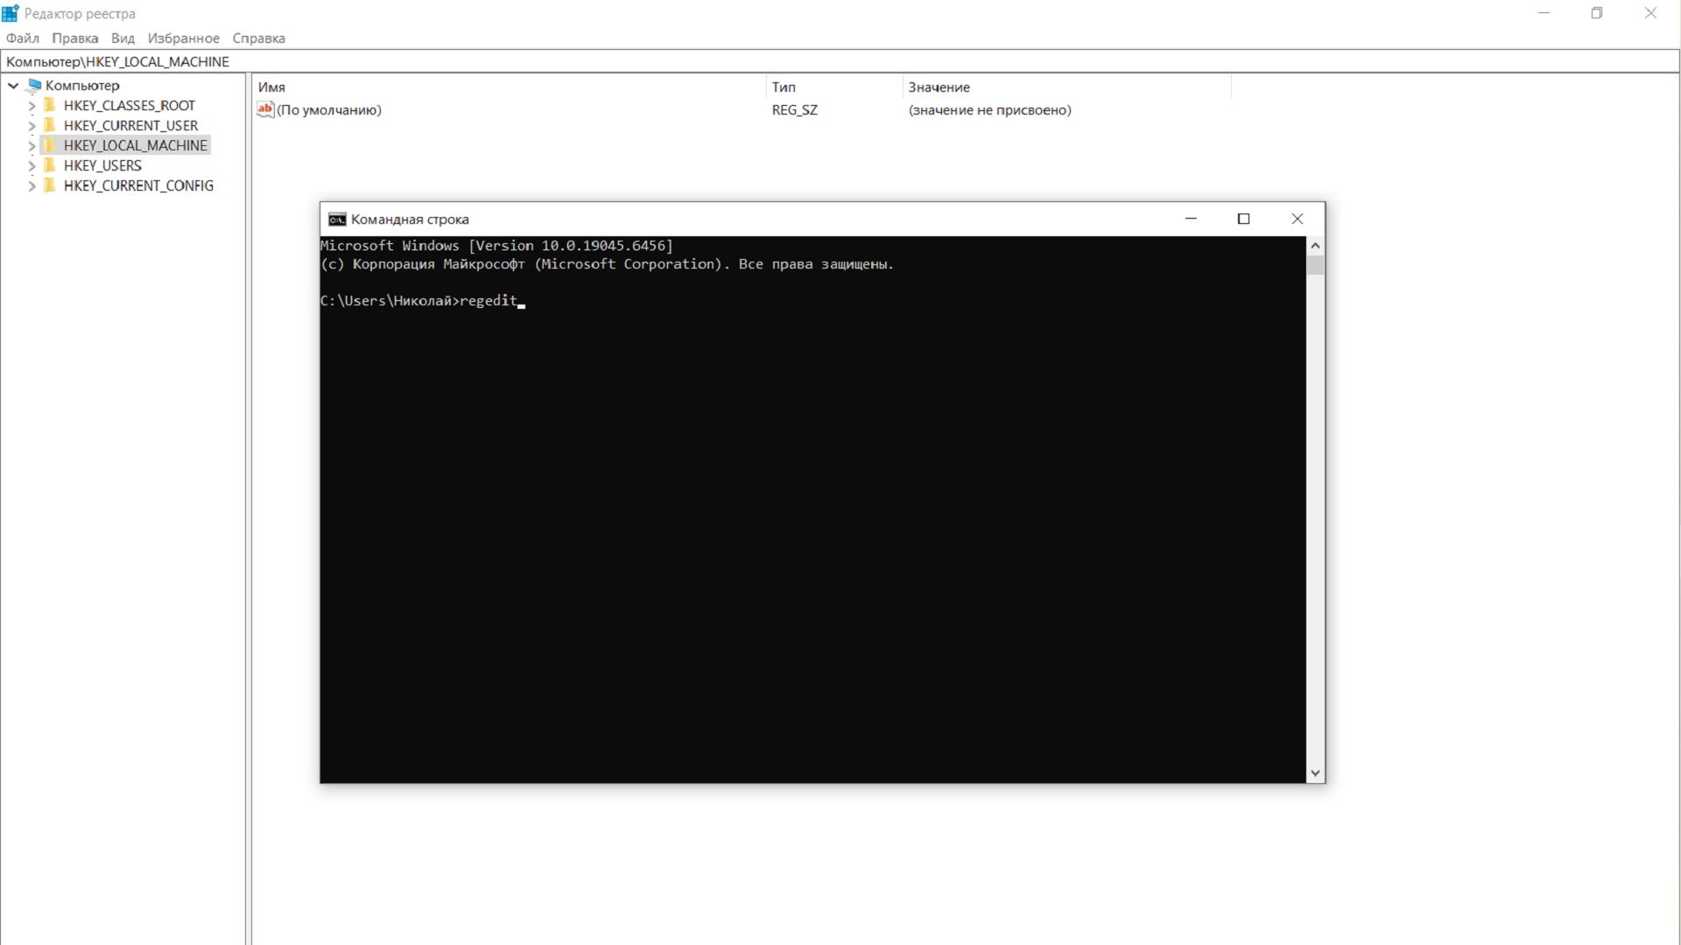Maximize the Command Prompt window
This screenshot has height=945, width=1681.
click(x=1243, y=219)
